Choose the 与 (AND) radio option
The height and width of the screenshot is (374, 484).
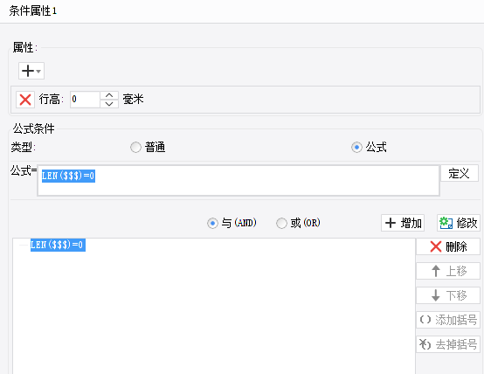[x=212, y=223]
